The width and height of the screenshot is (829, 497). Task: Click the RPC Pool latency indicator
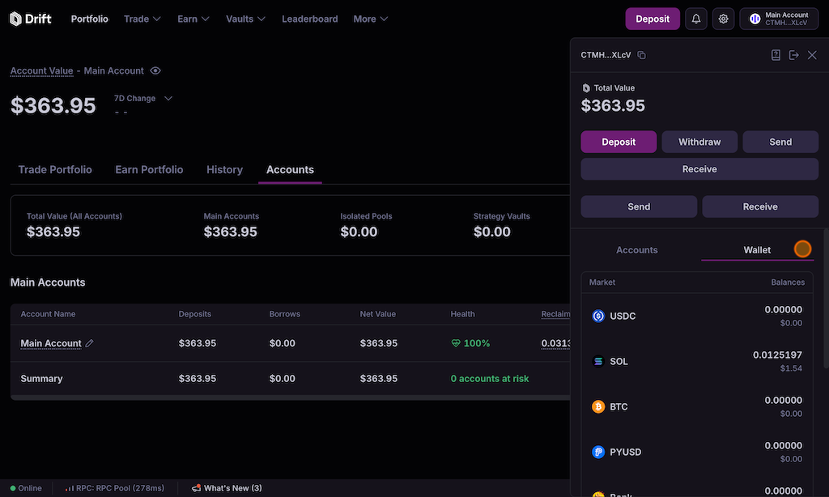tap(114, 488)
